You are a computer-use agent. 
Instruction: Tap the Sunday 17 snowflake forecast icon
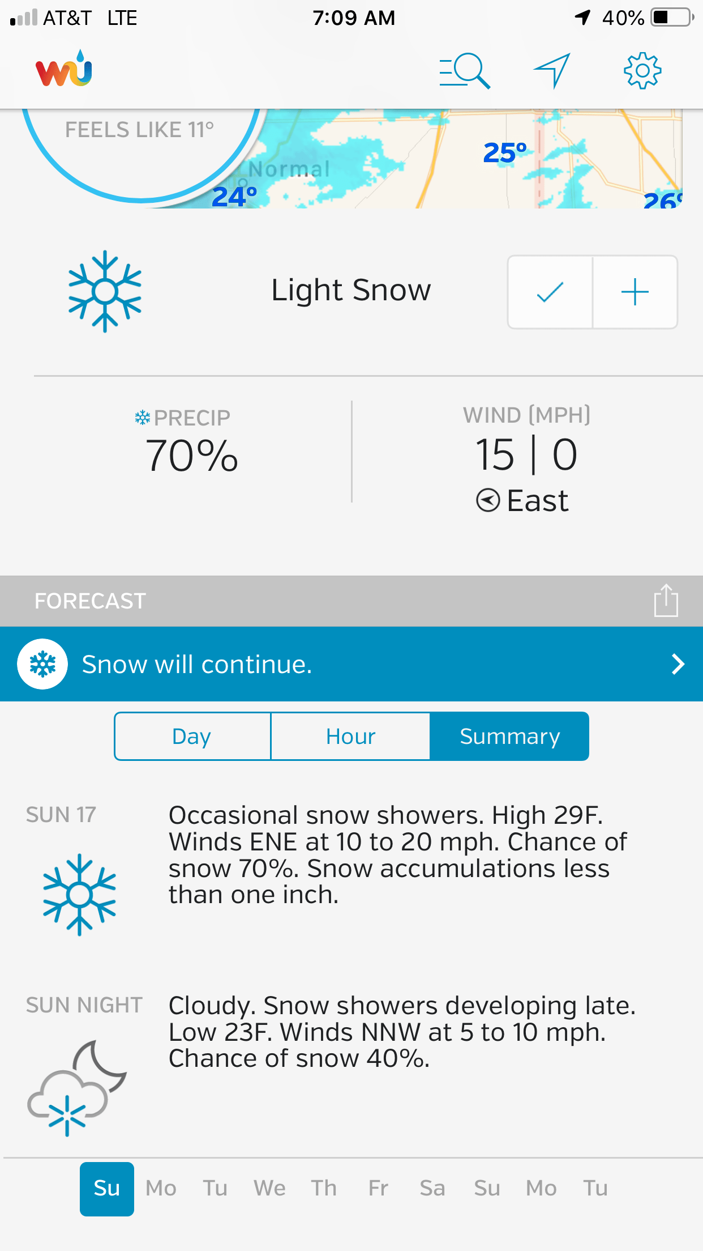tap(79, 895)
